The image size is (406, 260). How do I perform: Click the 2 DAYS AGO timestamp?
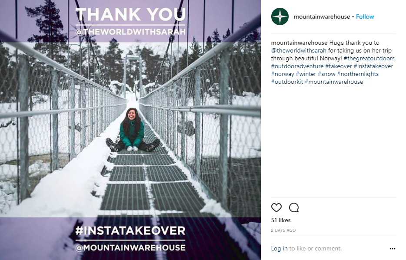coord(283,230)
